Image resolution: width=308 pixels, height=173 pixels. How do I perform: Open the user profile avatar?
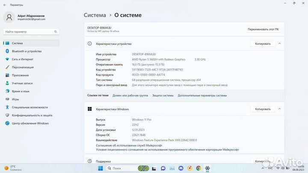(x=9, y=17)
